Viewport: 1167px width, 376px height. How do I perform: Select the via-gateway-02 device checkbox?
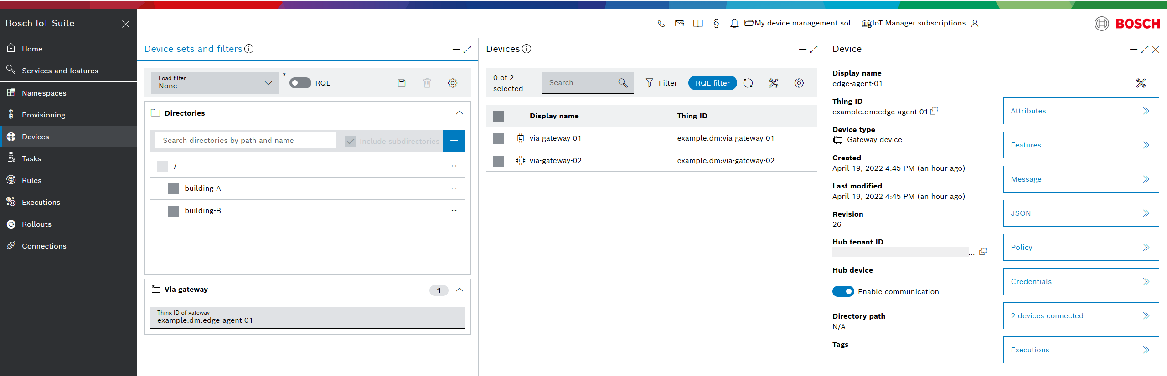coord(499,161)
